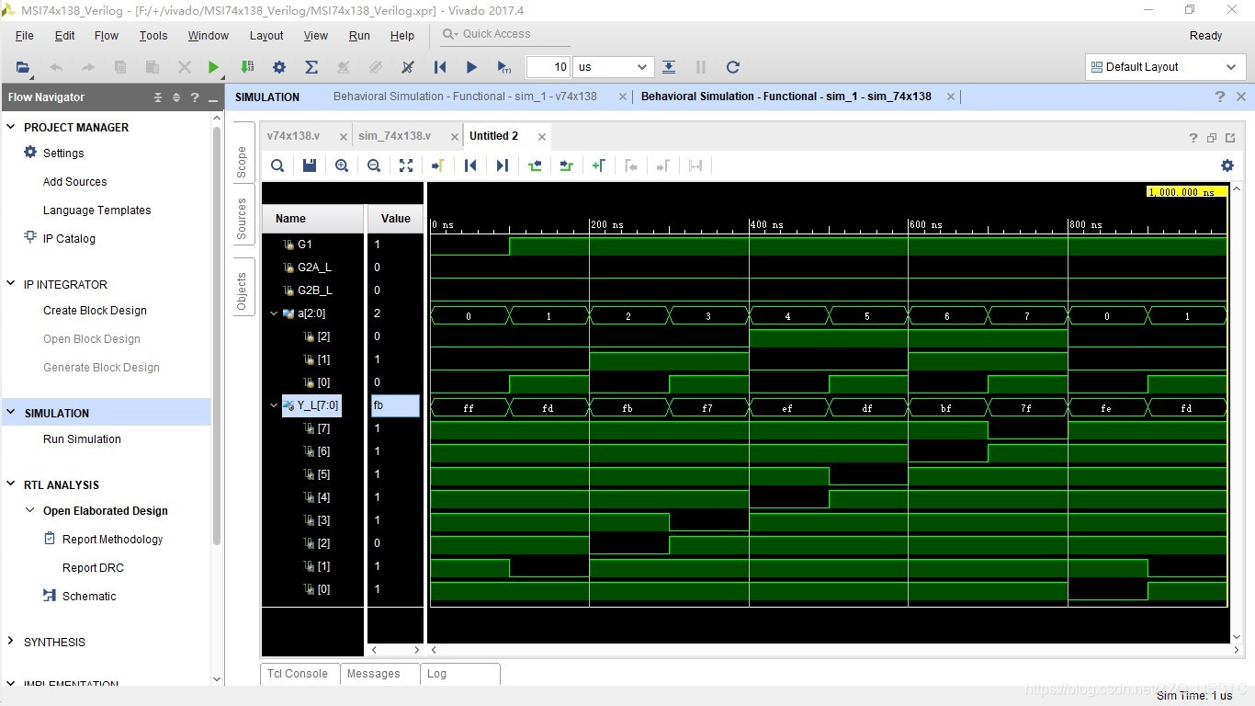Image resolution: width=1255 pixels, height=706 pixels.
Task: Click Create Block Design
Action: click(x=95, y=311)
